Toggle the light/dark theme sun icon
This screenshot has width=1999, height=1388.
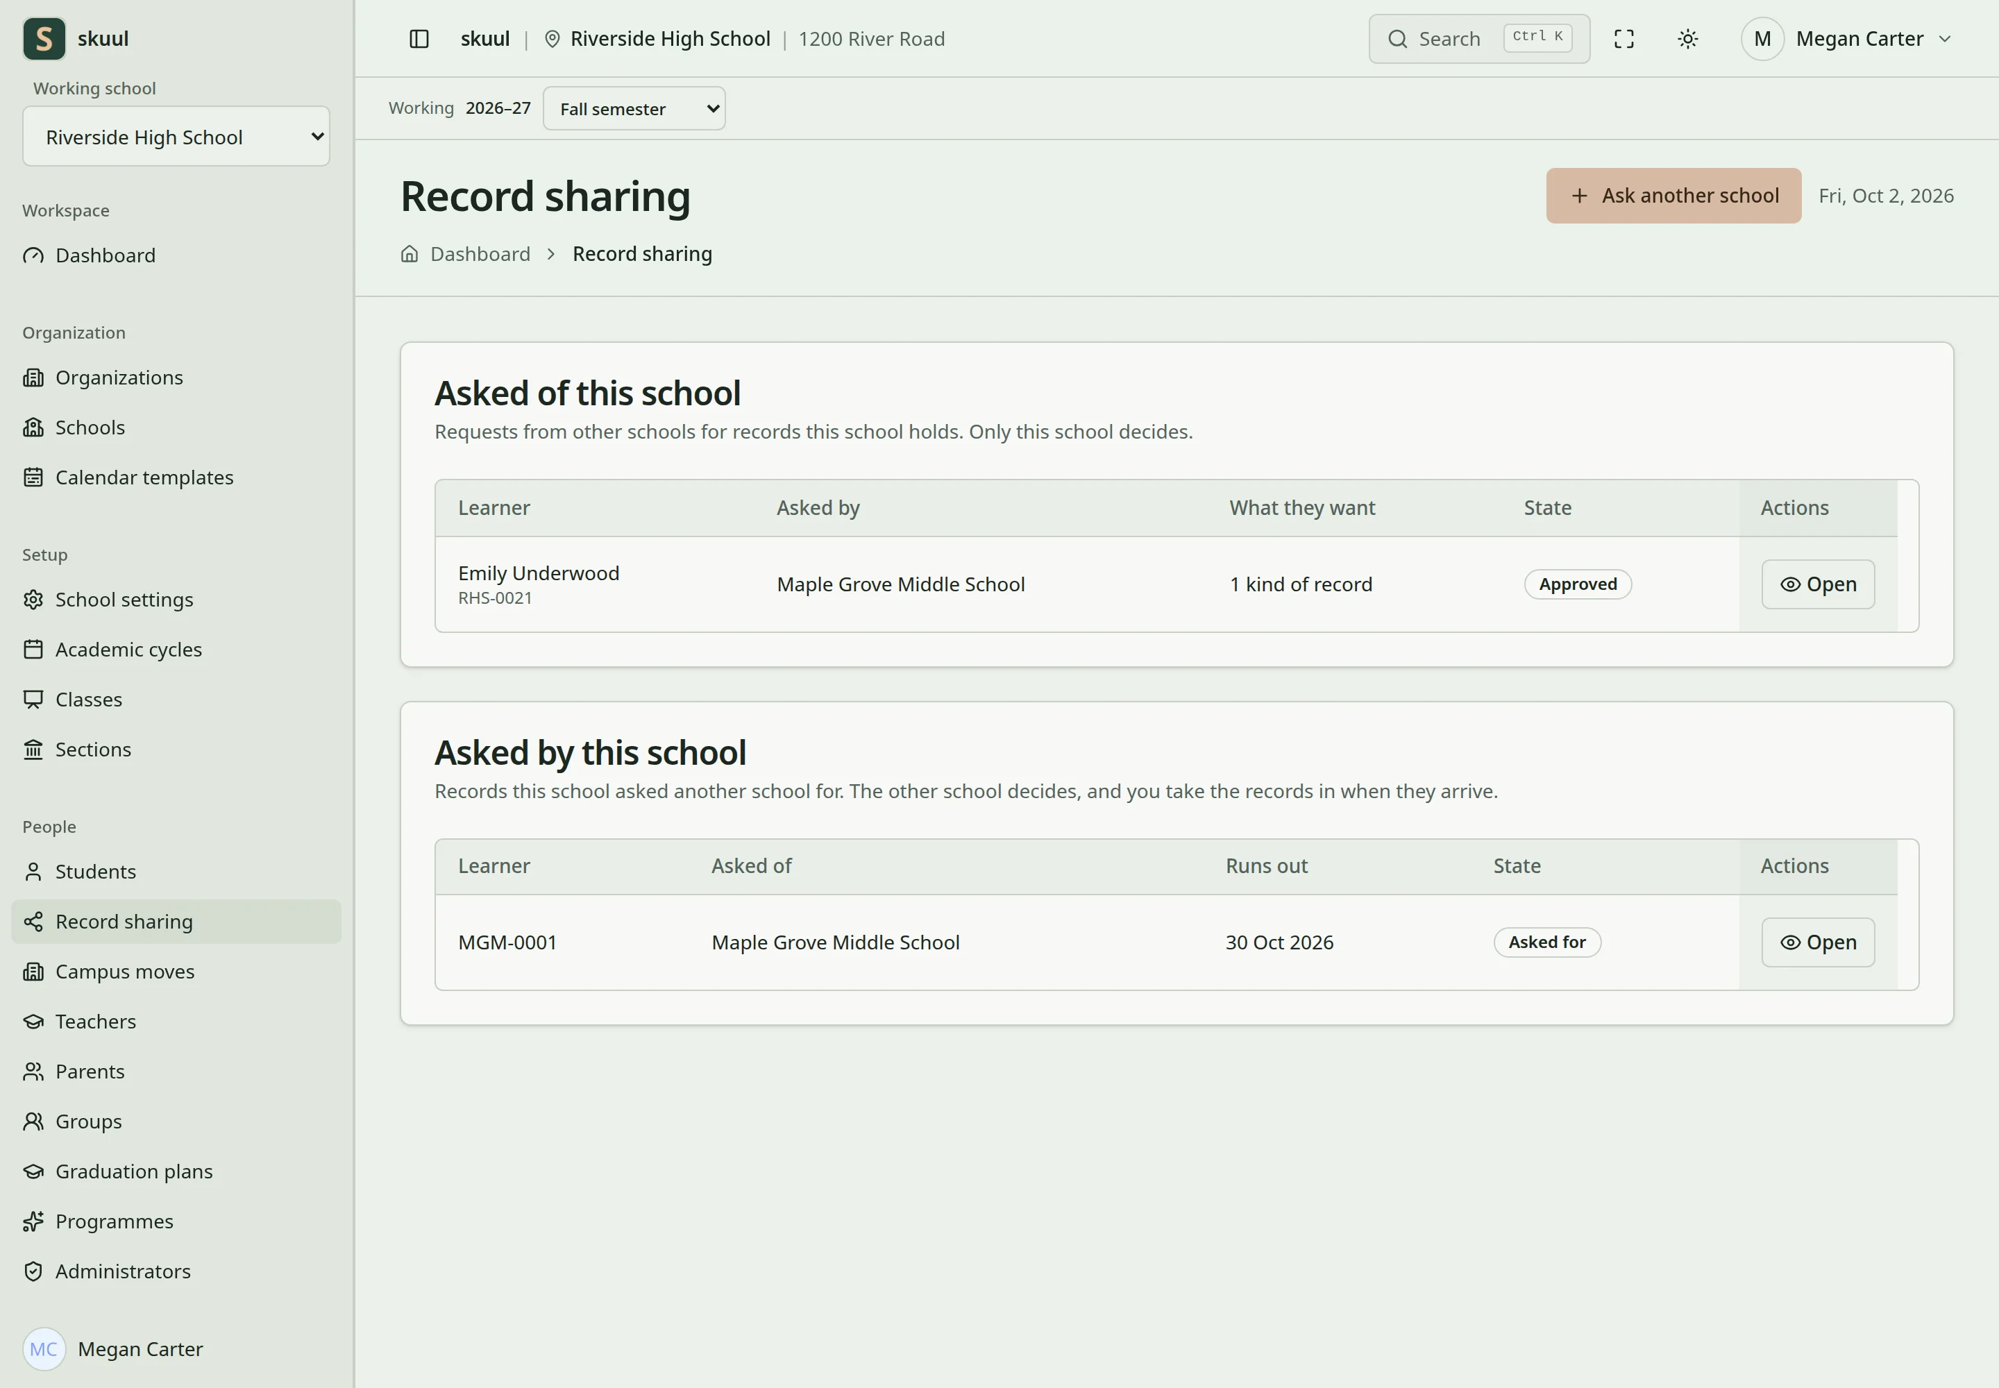click(1687, 39)
